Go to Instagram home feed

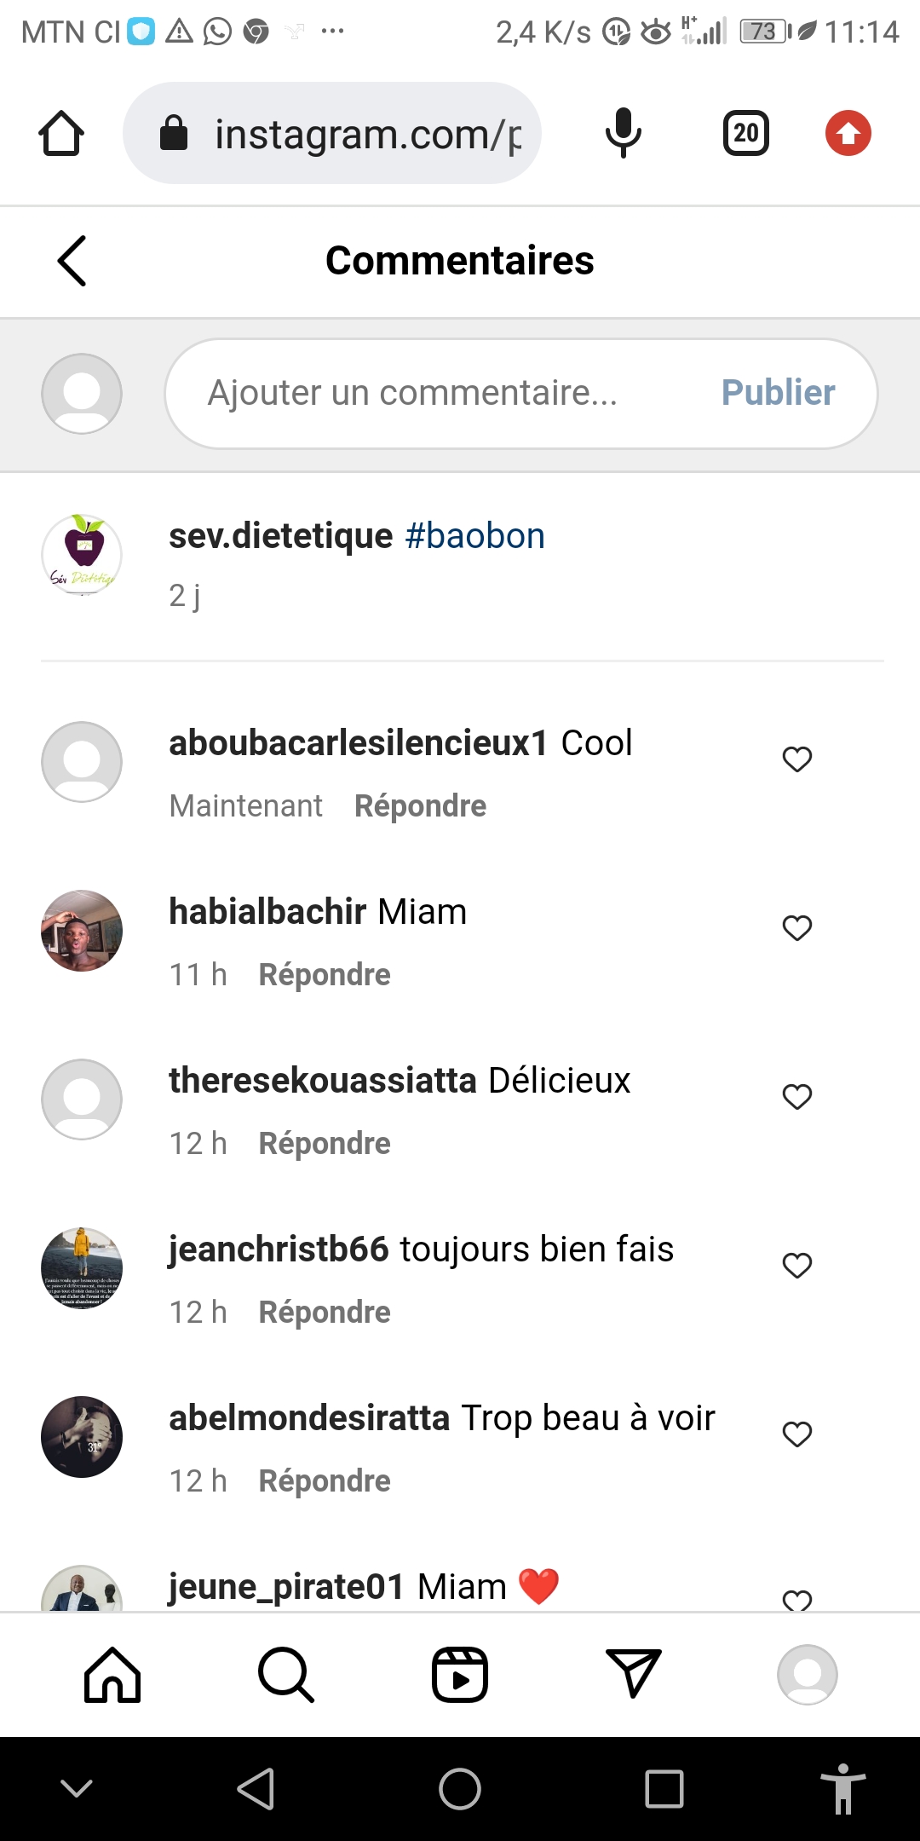(112, 1675)
